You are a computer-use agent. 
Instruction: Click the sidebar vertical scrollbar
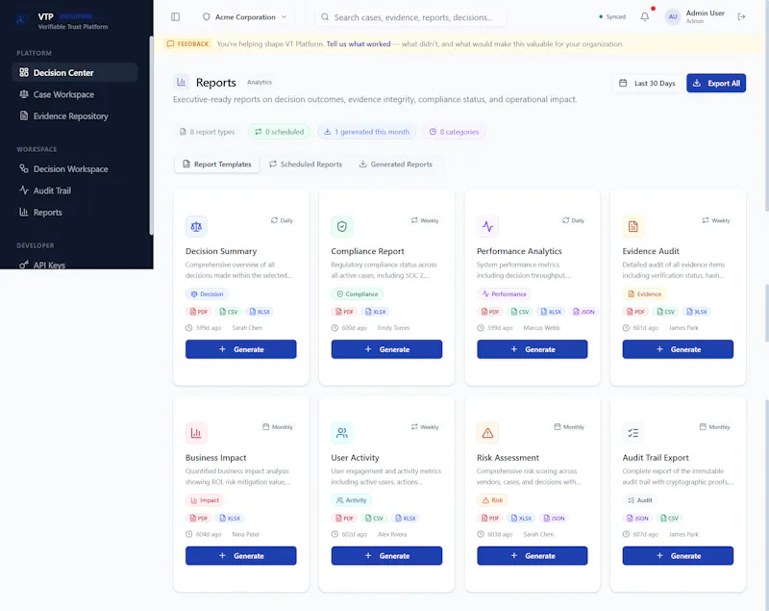pyautogui.click(x=151, y=135)
